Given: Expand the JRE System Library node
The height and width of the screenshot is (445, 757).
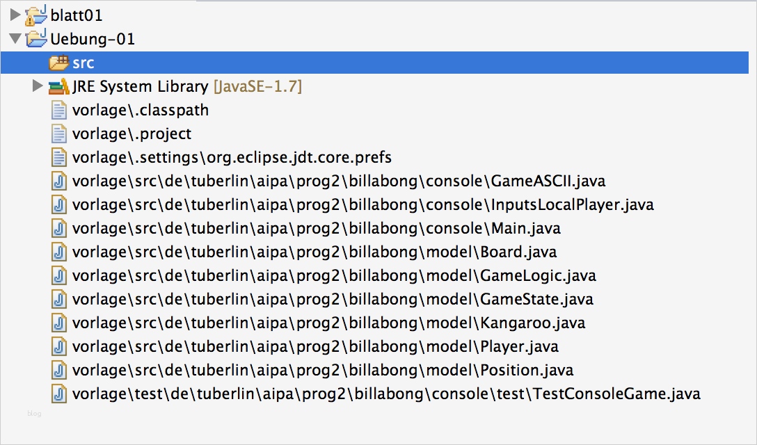Looking at the screenshot, I should click(x=38, y=87).
